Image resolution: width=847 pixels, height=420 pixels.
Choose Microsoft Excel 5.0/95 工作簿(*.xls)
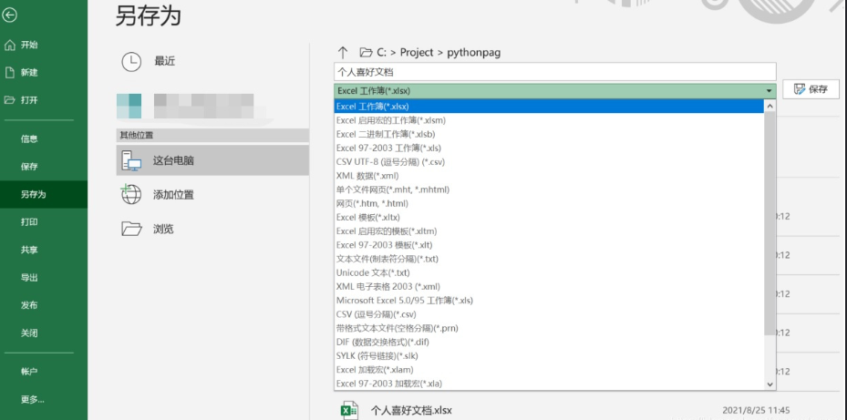click(549, 301)
